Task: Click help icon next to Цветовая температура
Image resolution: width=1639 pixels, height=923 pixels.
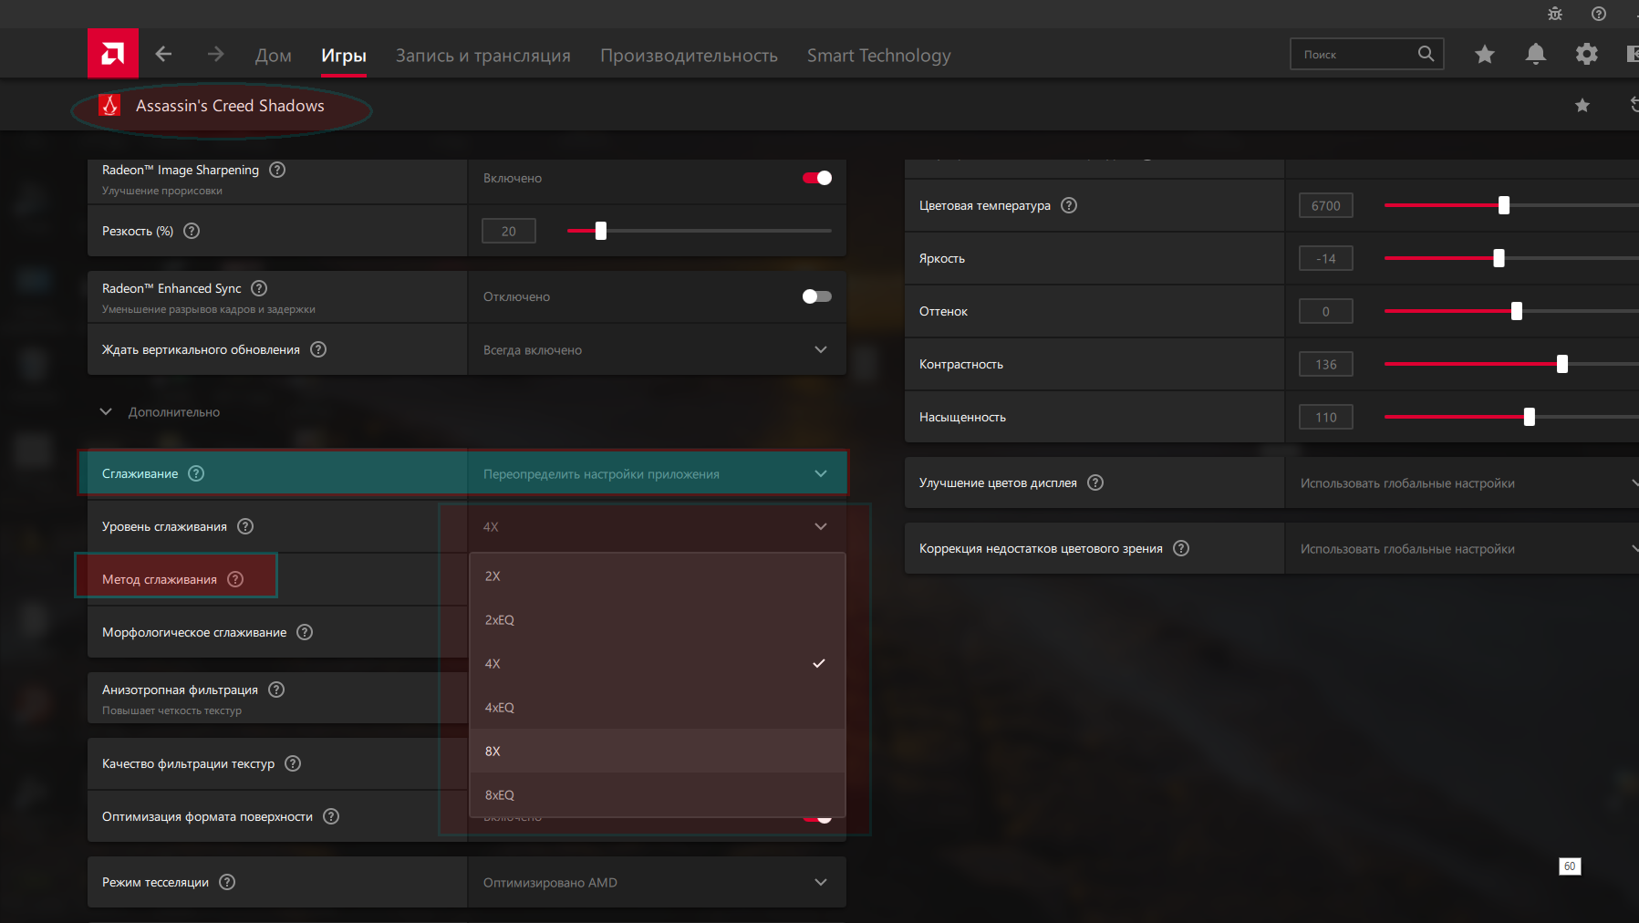Action: (1069, 205)
